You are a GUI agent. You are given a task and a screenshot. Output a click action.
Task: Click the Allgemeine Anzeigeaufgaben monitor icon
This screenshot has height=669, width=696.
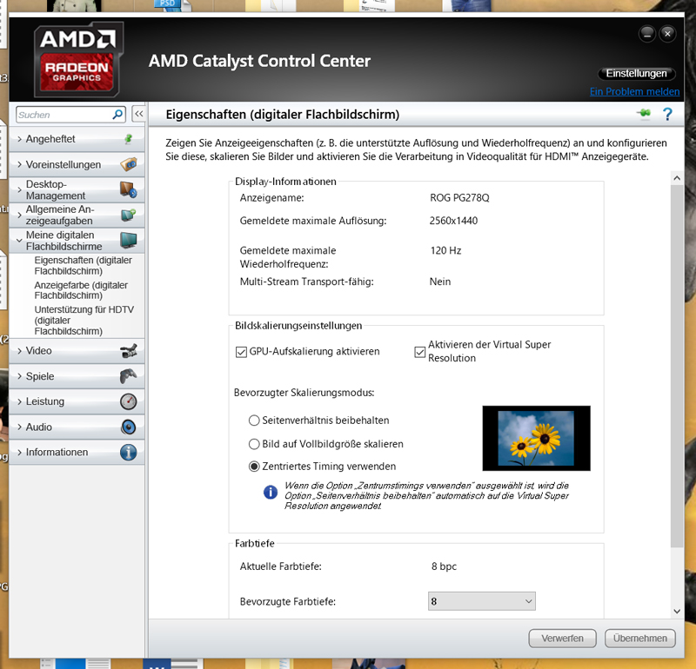click(x=129, y=215)
